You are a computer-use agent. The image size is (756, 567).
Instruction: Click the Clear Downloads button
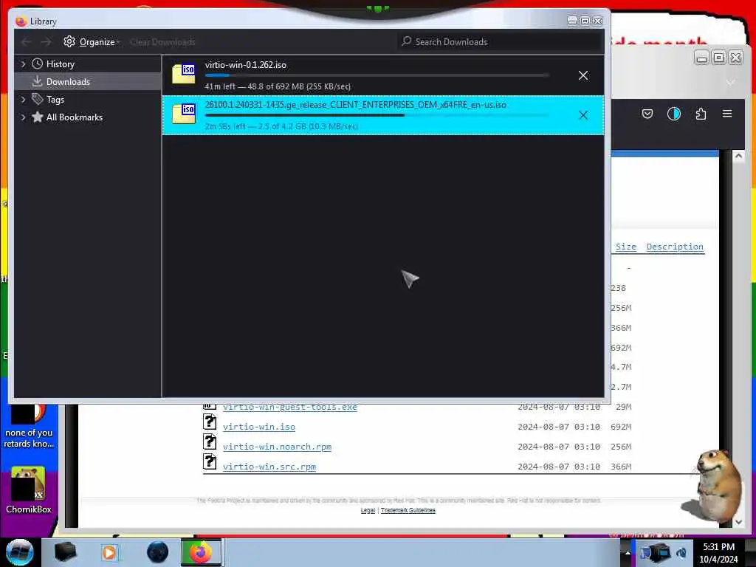click(162, 42)
